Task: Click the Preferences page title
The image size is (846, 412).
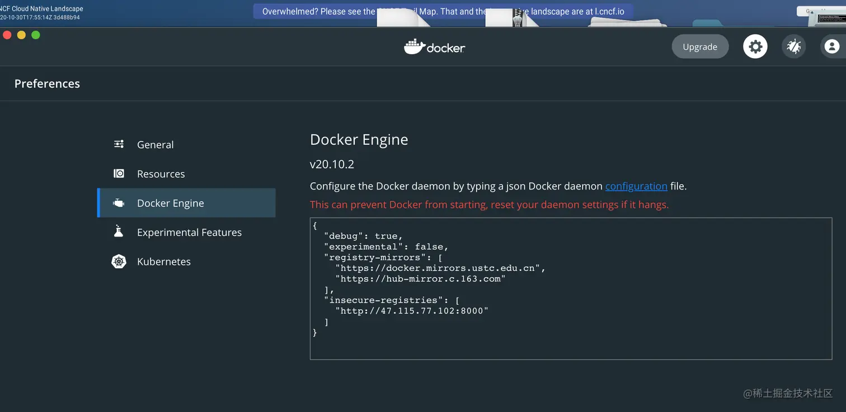Action: pos(47,83)
